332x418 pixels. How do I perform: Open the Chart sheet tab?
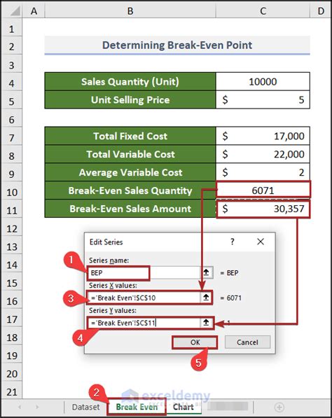184,407
